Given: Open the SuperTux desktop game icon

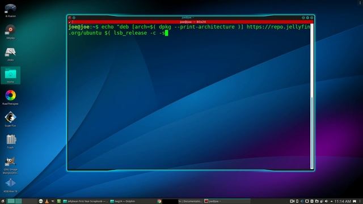Looking at the screenshot, I should point(10,120).
